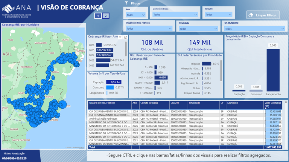Screen dimensions: 289x162
Task: Select page 1 button
Action: (x=98, y=15)
